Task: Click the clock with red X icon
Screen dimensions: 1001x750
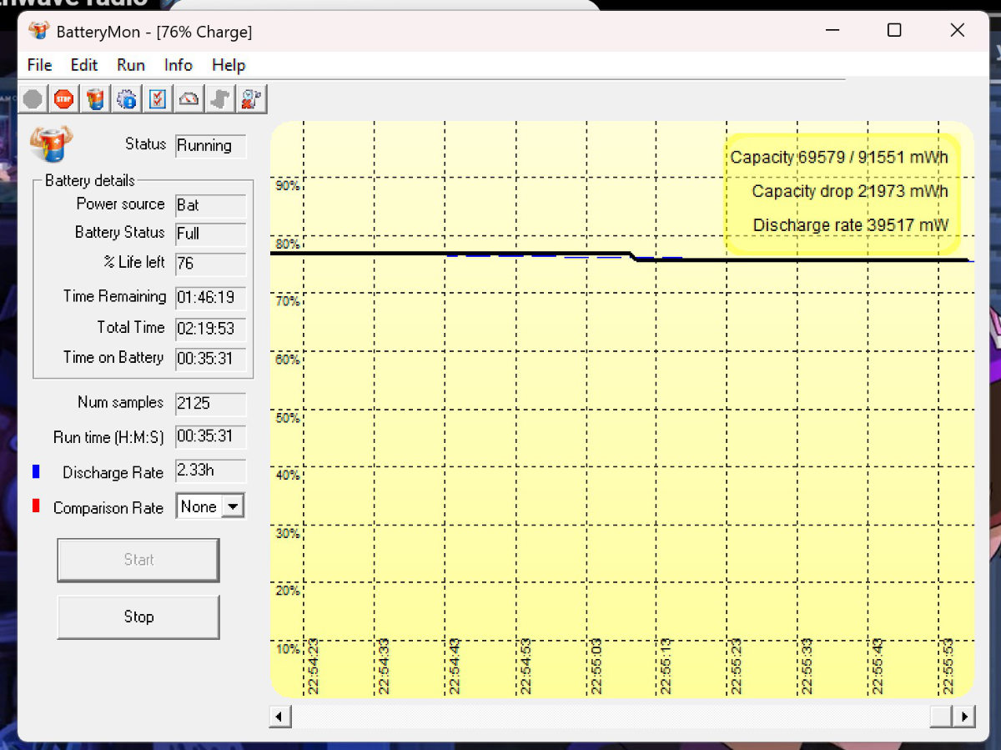Action: click(x=252, y=99)
